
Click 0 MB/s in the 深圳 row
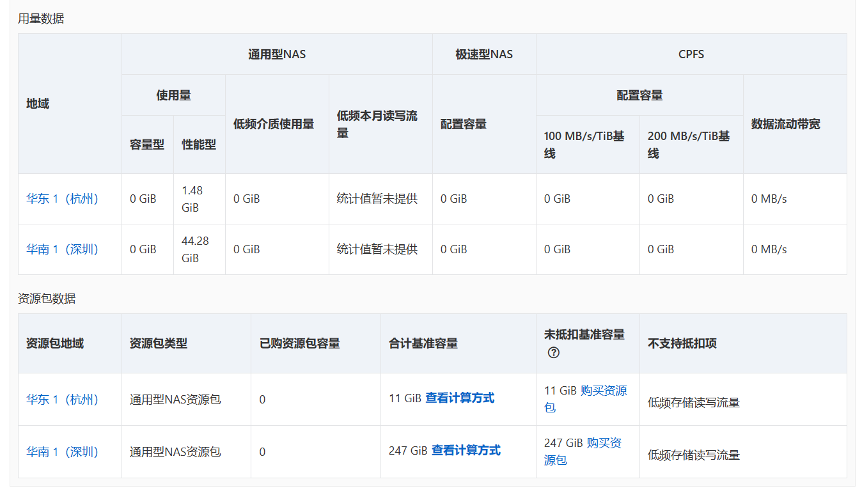pos(769,249)
